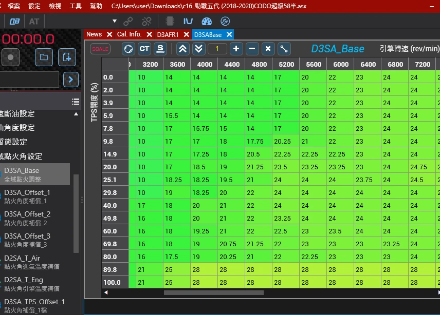Viewport: 440px width, 315px height.
Task: Click the double down-chevron icon
Action: click(x=199, y=49)
